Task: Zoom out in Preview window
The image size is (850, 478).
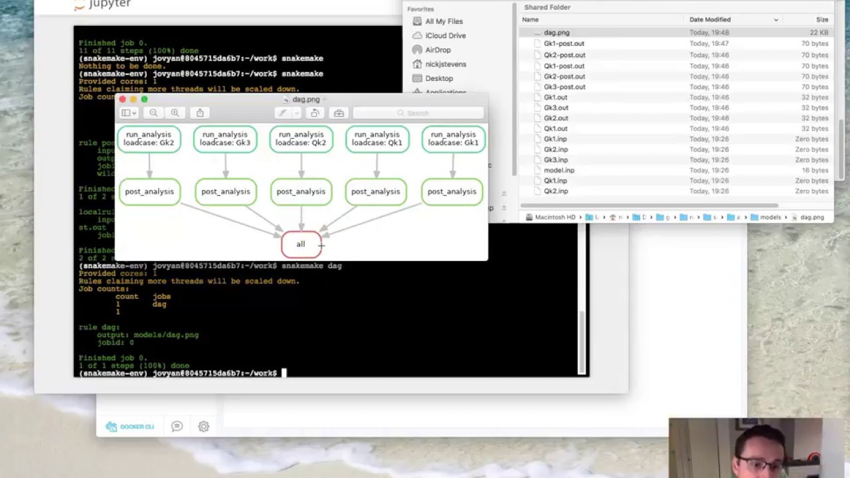Action: click(x=153, y=113)
